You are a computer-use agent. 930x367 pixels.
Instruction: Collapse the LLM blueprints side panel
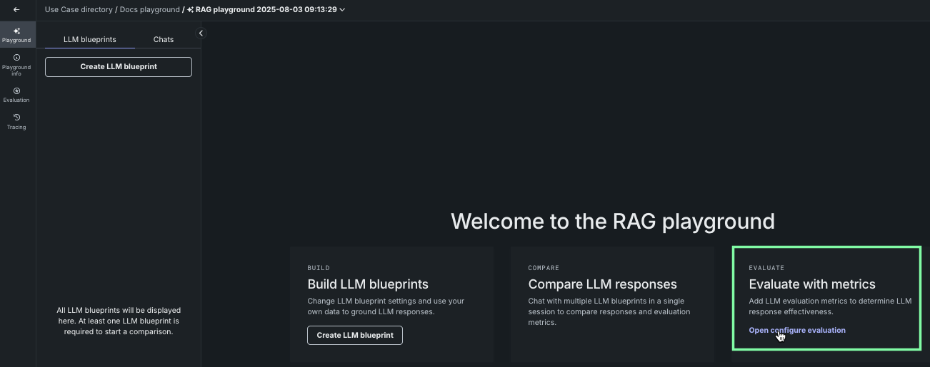click(x=201, y=33)
